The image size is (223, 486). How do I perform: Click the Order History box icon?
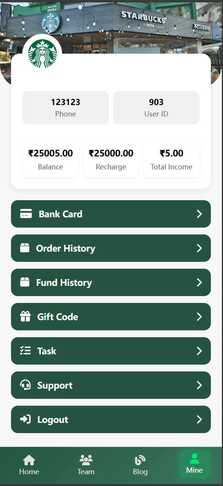25,248
